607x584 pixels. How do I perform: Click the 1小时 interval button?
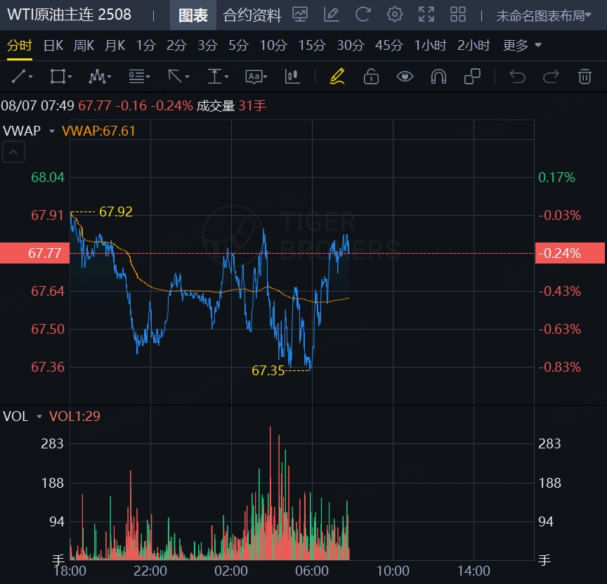click(x=430, y=46)
